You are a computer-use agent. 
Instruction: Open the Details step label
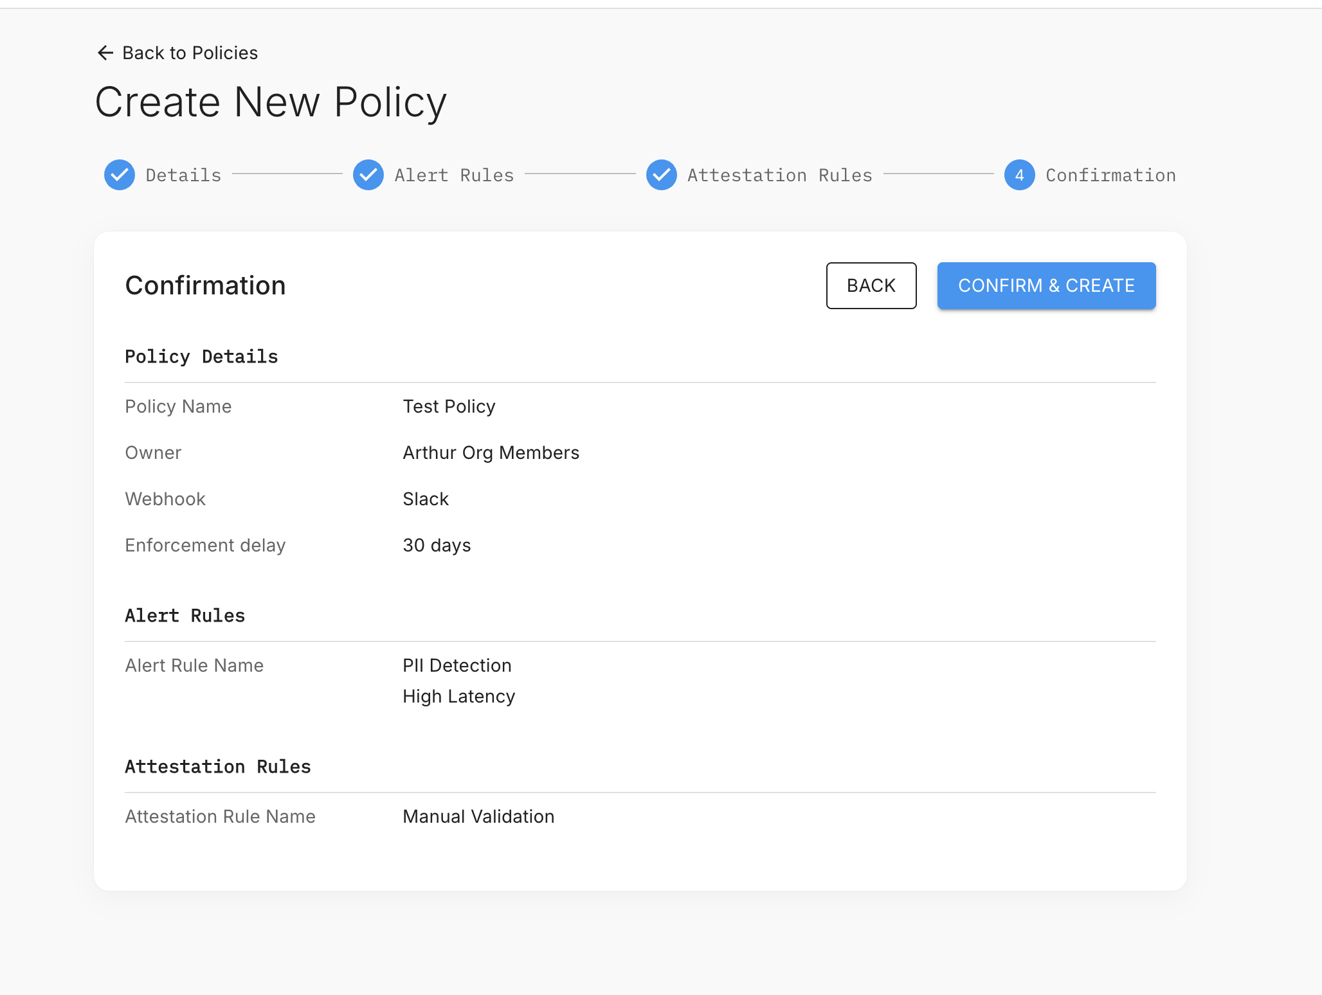click(x=183, y=175)
